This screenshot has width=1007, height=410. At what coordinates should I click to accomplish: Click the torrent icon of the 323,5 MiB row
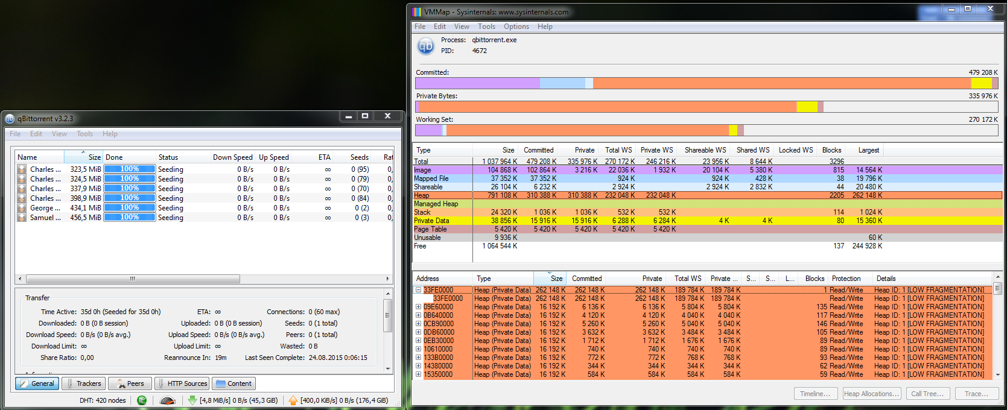click(22, 169)
